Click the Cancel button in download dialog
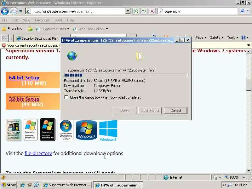 [175, 111]
